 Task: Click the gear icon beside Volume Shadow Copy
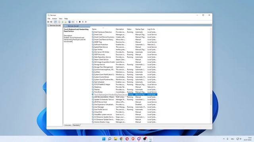93,122
